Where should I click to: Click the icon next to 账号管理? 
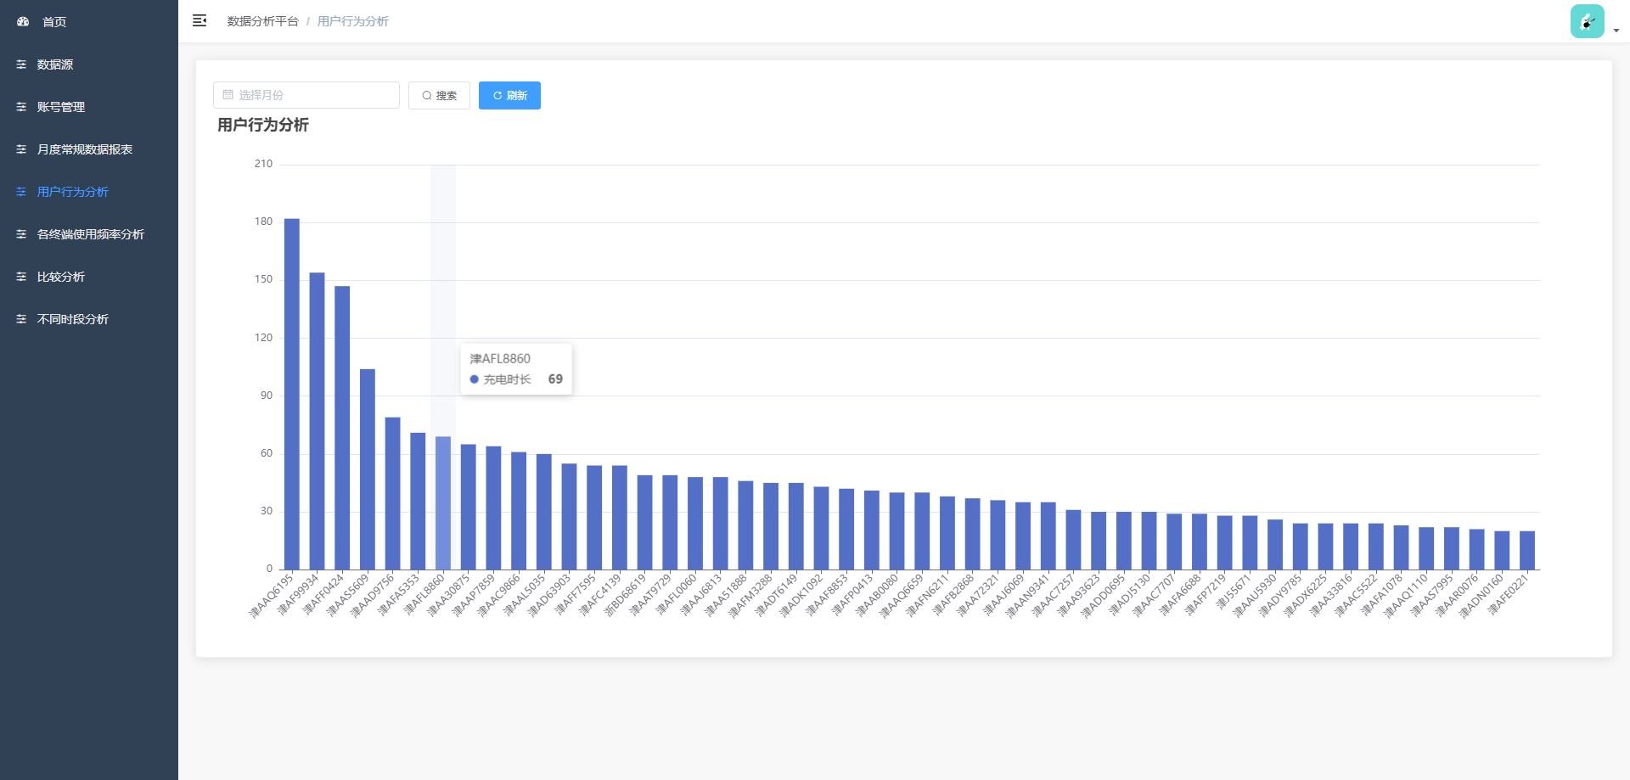point(21,107)
